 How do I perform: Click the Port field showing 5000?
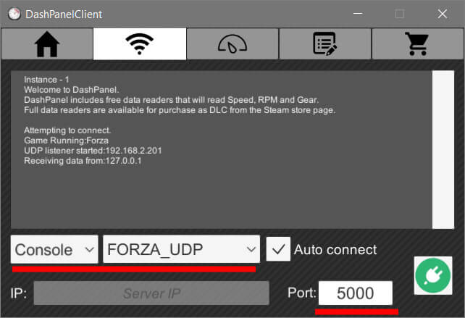click(x=356, y=293)
